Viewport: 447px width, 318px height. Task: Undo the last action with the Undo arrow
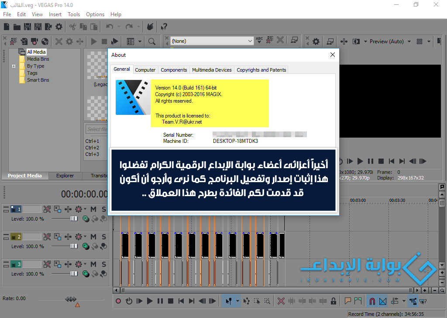[110, 27]
